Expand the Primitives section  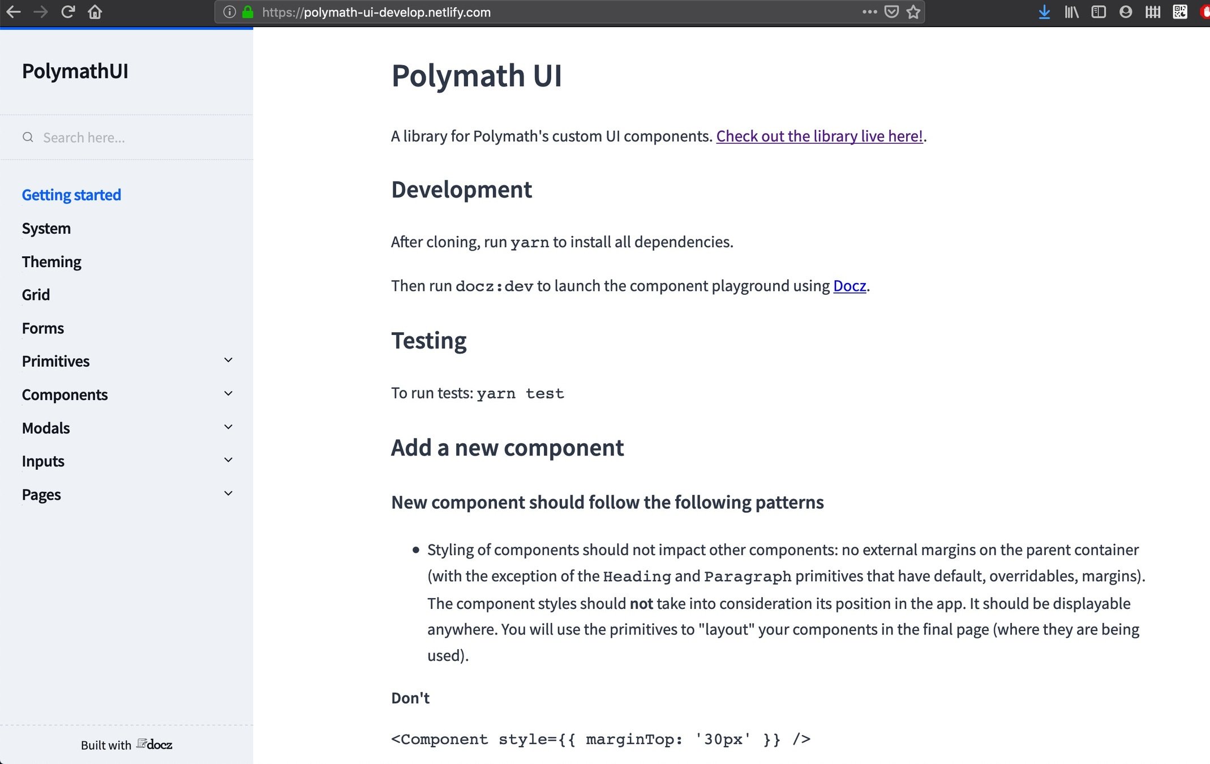tap(228, 360)
